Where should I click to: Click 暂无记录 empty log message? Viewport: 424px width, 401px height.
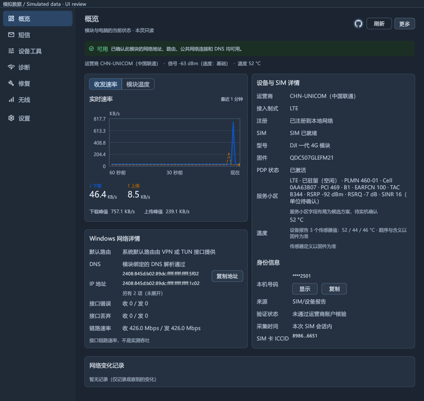click(x=123, y=379)
